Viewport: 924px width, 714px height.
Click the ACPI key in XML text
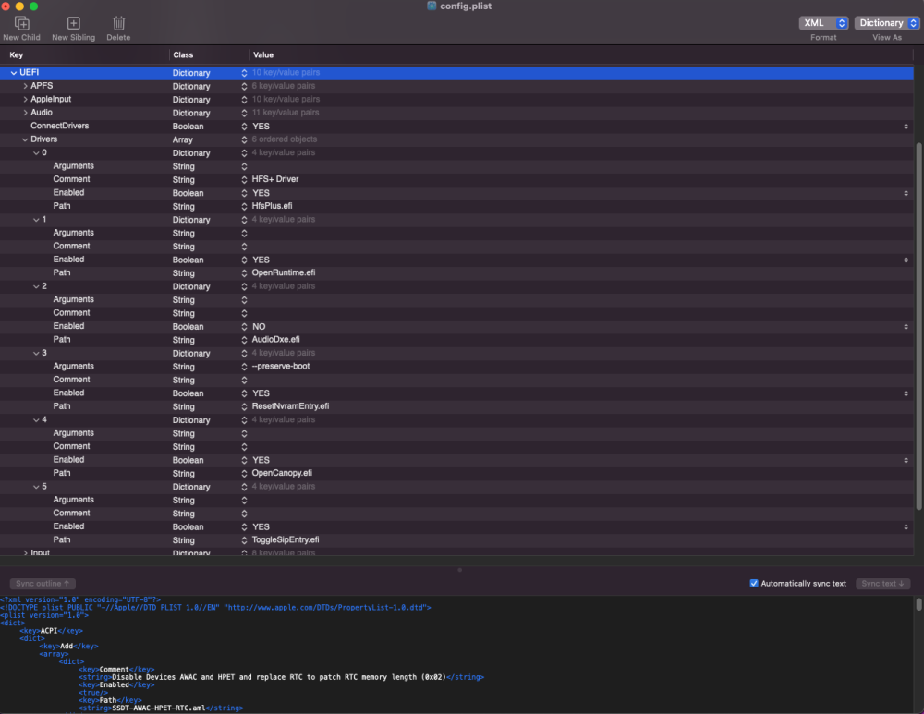click(x=50, y=631)
